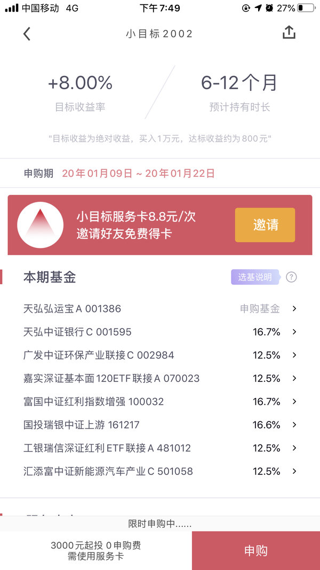This screenshot has height=570, width=320.
Task: Expand chevron for 天弘中证银行C 001595
Action: click(294, 332)
